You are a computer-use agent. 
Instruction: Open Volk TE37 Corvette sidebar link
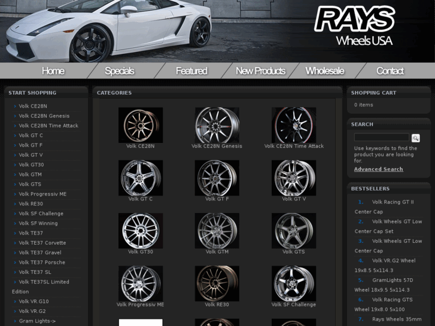tap(42, 243)
